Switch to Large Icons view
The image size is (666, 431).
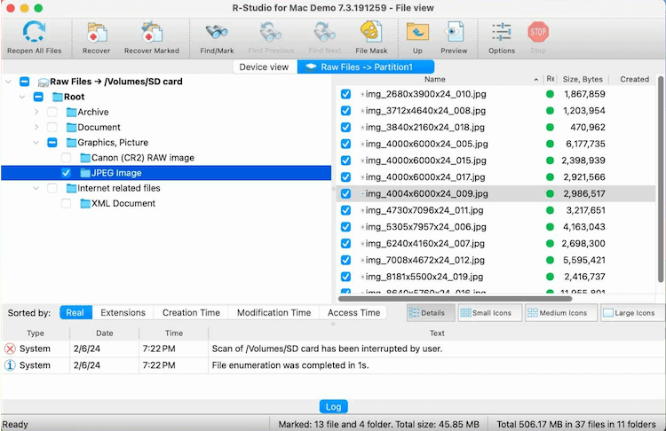pyautogui.click(x=632, y=313)
